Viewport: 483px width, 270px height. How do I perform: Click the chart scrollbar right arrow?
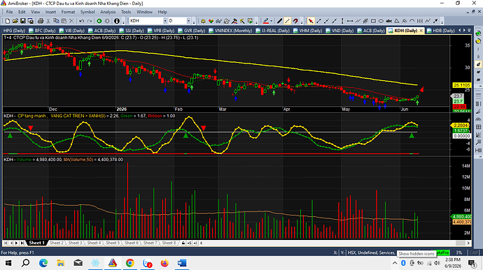[x=468, y=243]
